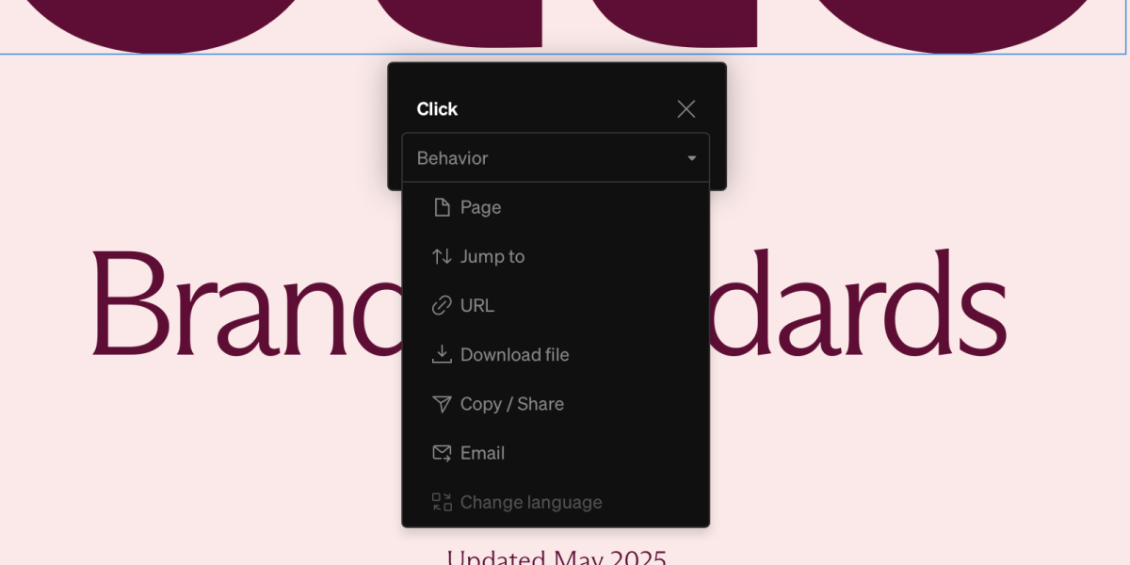
Task: Close the Click settings dialog
Action: tap(686, 109)
